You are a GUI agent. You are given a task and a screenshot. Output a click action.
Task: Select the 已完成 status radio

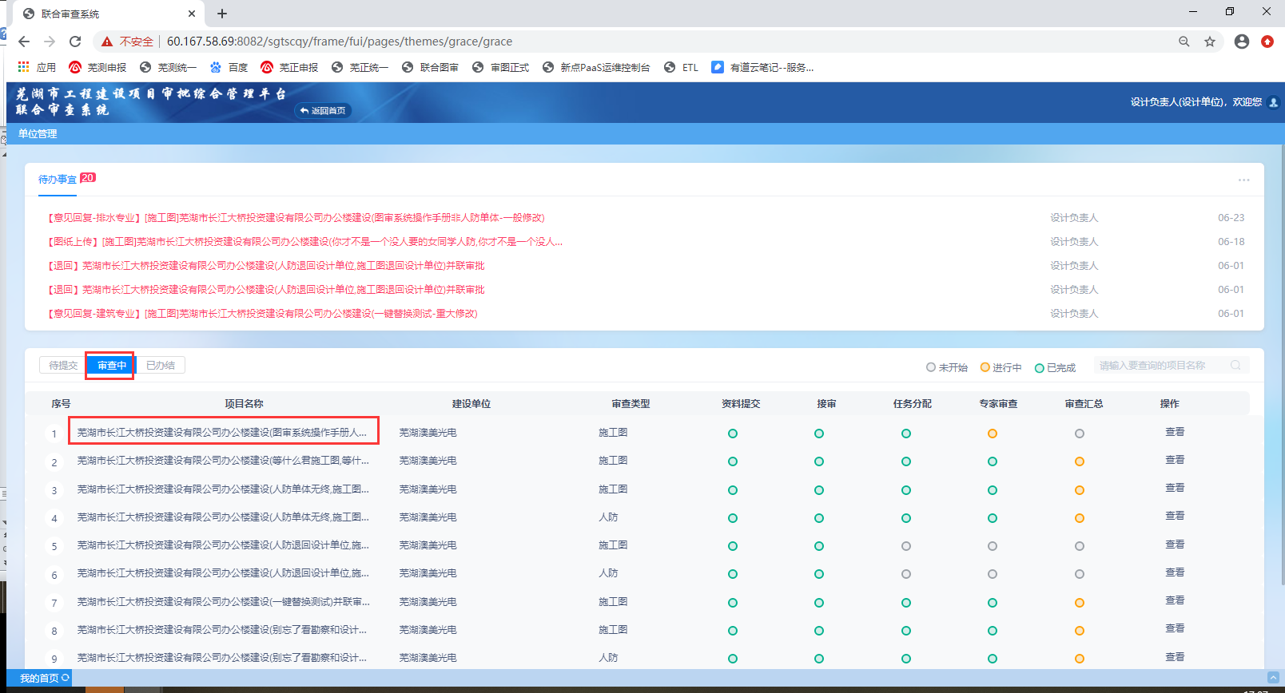(1040, 368)
